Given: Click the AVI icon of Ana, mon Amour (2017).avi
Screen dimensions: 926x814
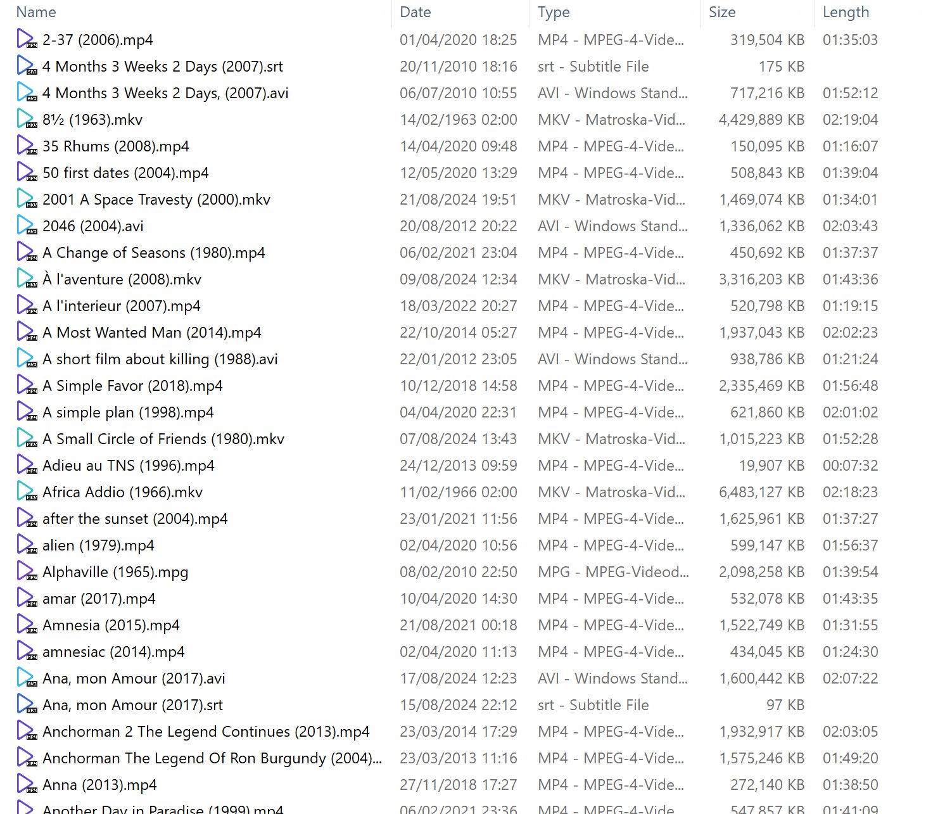Looking at the screenshot, I should click(27, 678).
